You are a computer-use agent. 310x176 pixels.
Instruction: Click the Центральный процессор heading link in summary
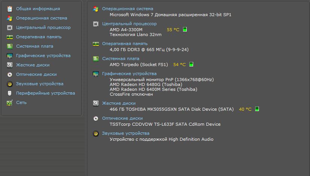tap(129, 24)
